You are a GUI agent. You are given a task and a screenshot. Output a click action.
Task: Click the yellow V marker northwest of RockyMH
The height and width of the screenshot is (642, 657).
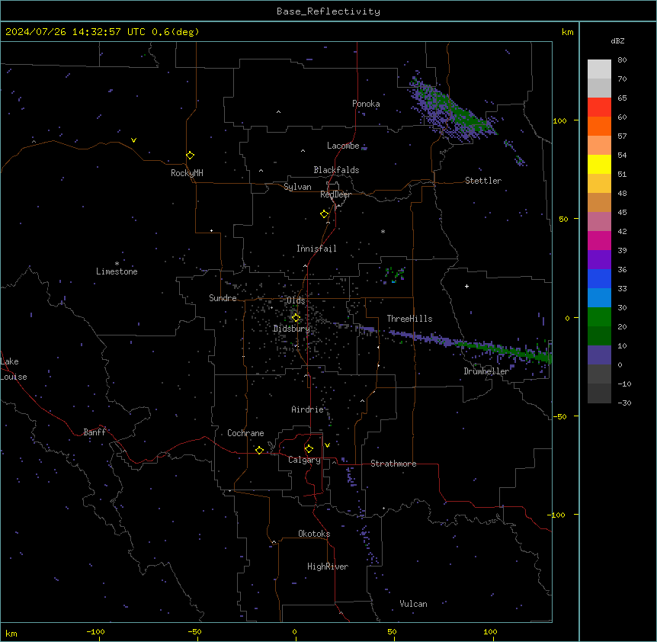(133, 140)
